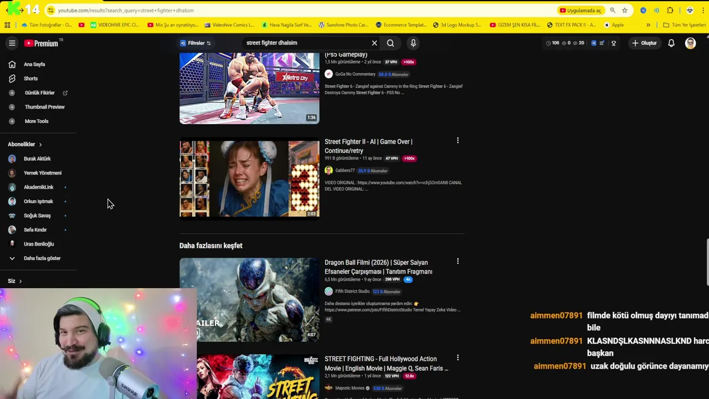Open the AkademikLink subscription

coord(38,187)
